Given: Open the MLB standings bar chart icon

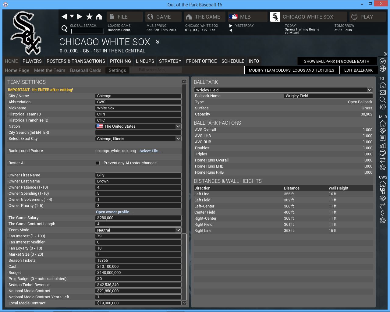Looking at the screenshot, I should 383,146.
